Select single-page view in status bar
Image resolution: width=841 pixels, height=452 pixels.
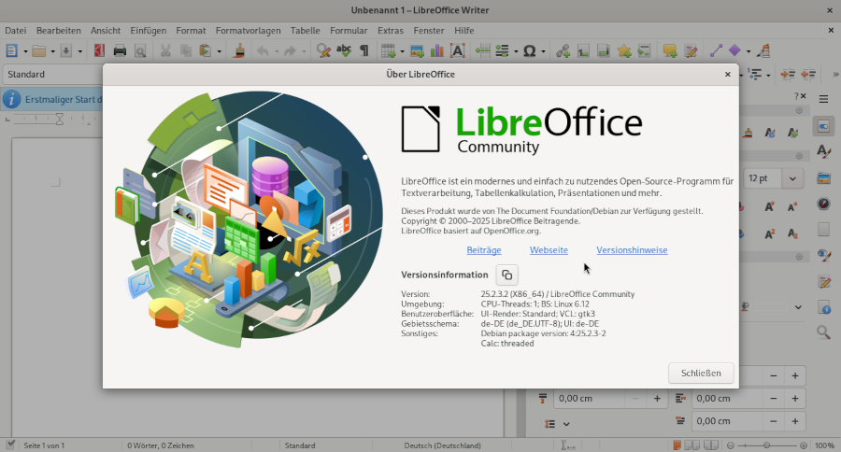(677, 445)
